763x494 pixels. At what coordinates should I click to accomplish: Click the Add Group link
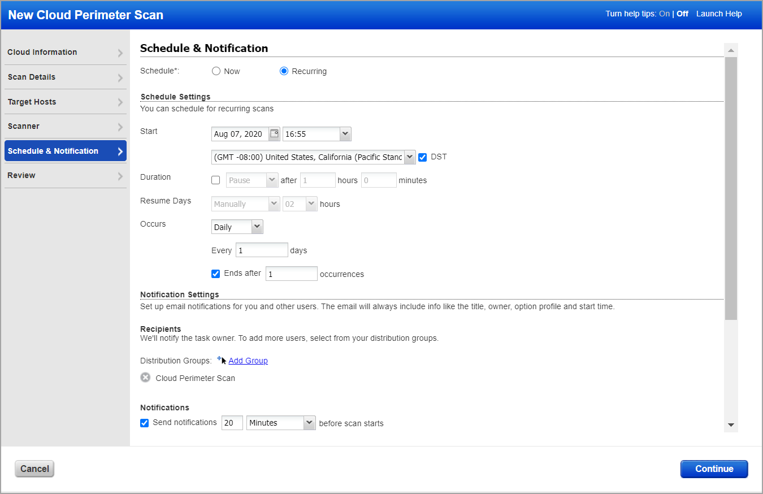click(x=248, y=360)
